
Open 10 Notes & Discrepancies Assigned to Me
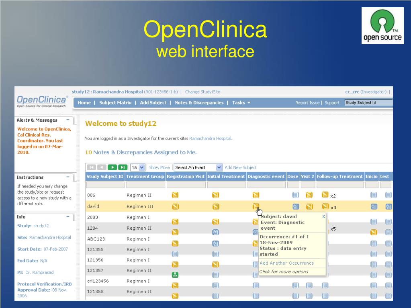[141, 152]
